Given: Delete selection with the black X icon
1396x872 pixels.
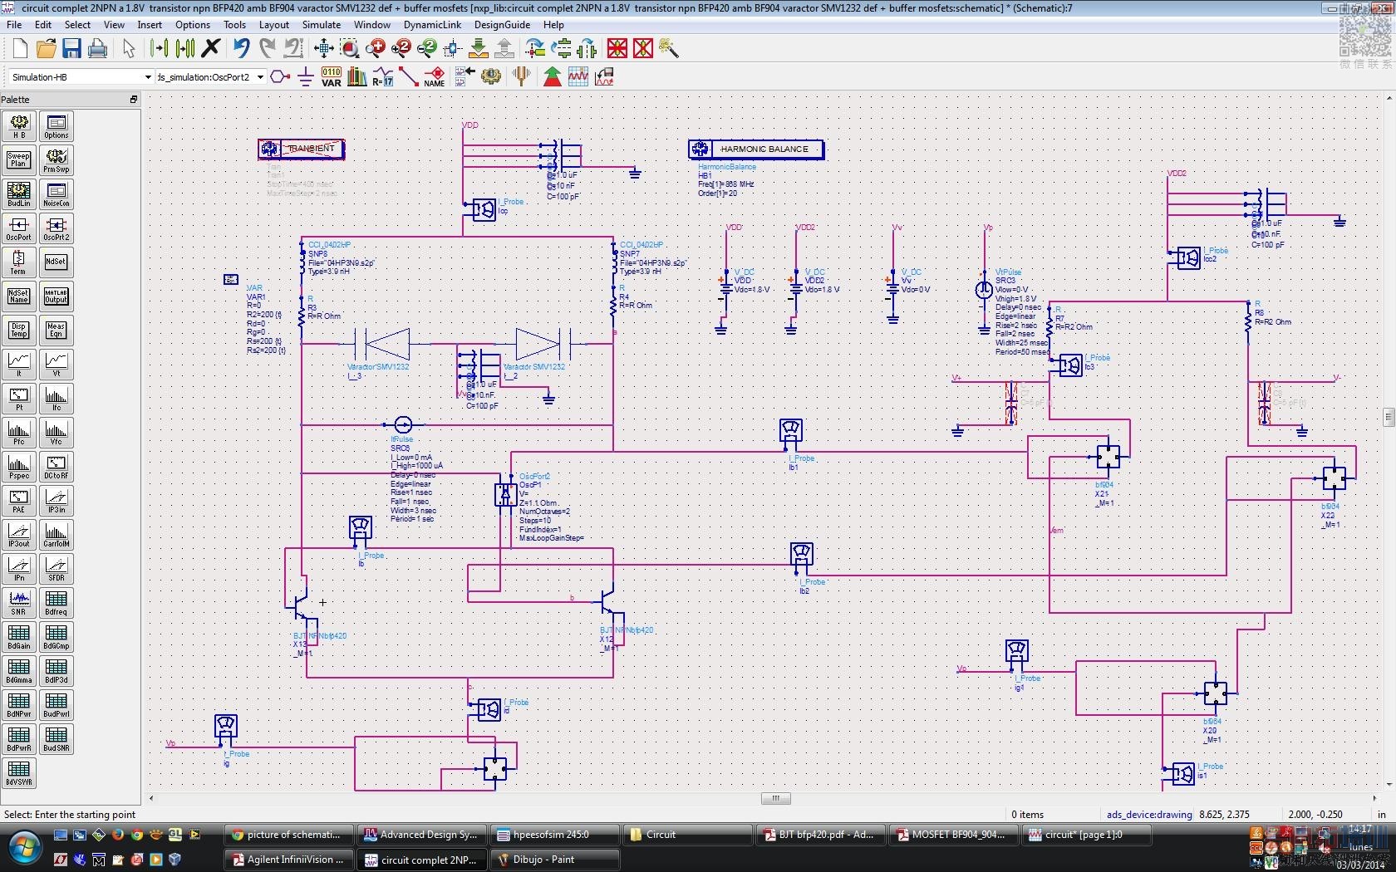Looking at the screenshot, I should pos(211,49).
